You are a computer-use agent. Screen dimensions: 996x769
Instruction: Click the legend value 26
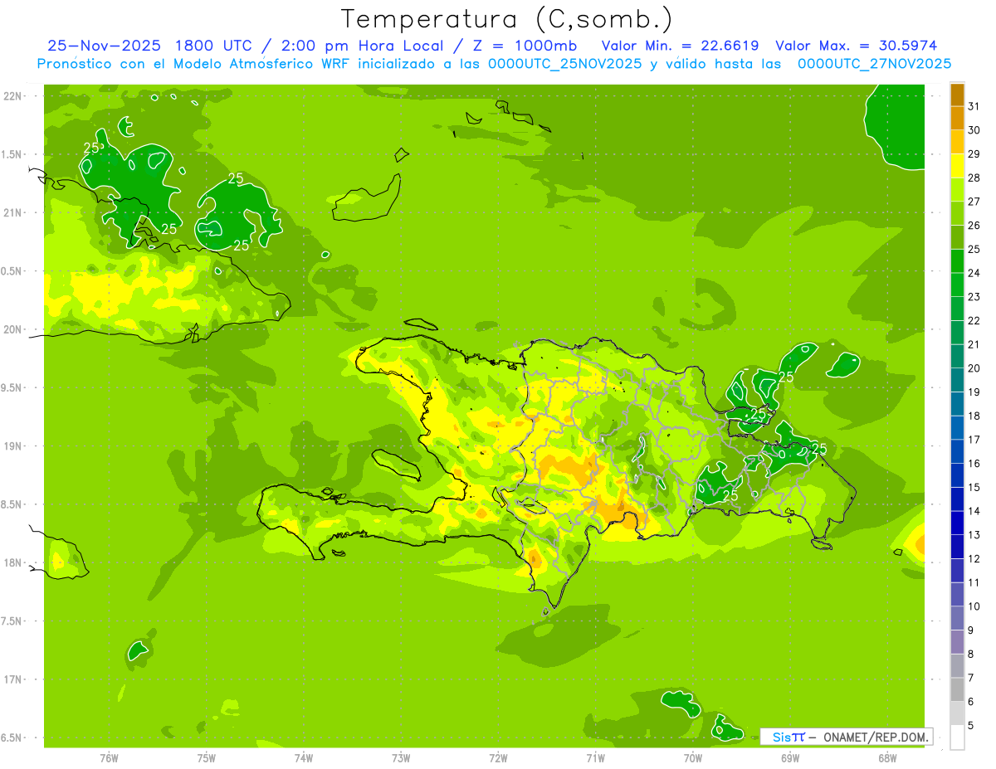pos(974,226)
